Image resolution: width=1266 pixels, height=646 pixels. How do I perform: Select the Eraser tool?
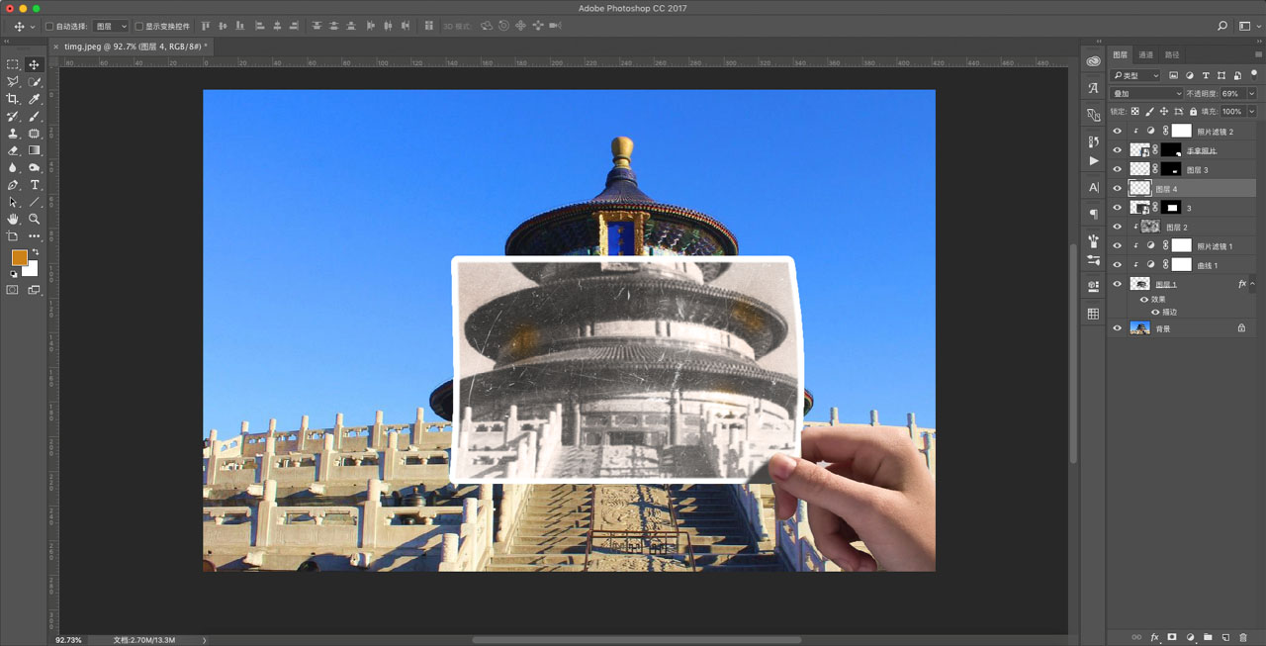pos(13,150)
